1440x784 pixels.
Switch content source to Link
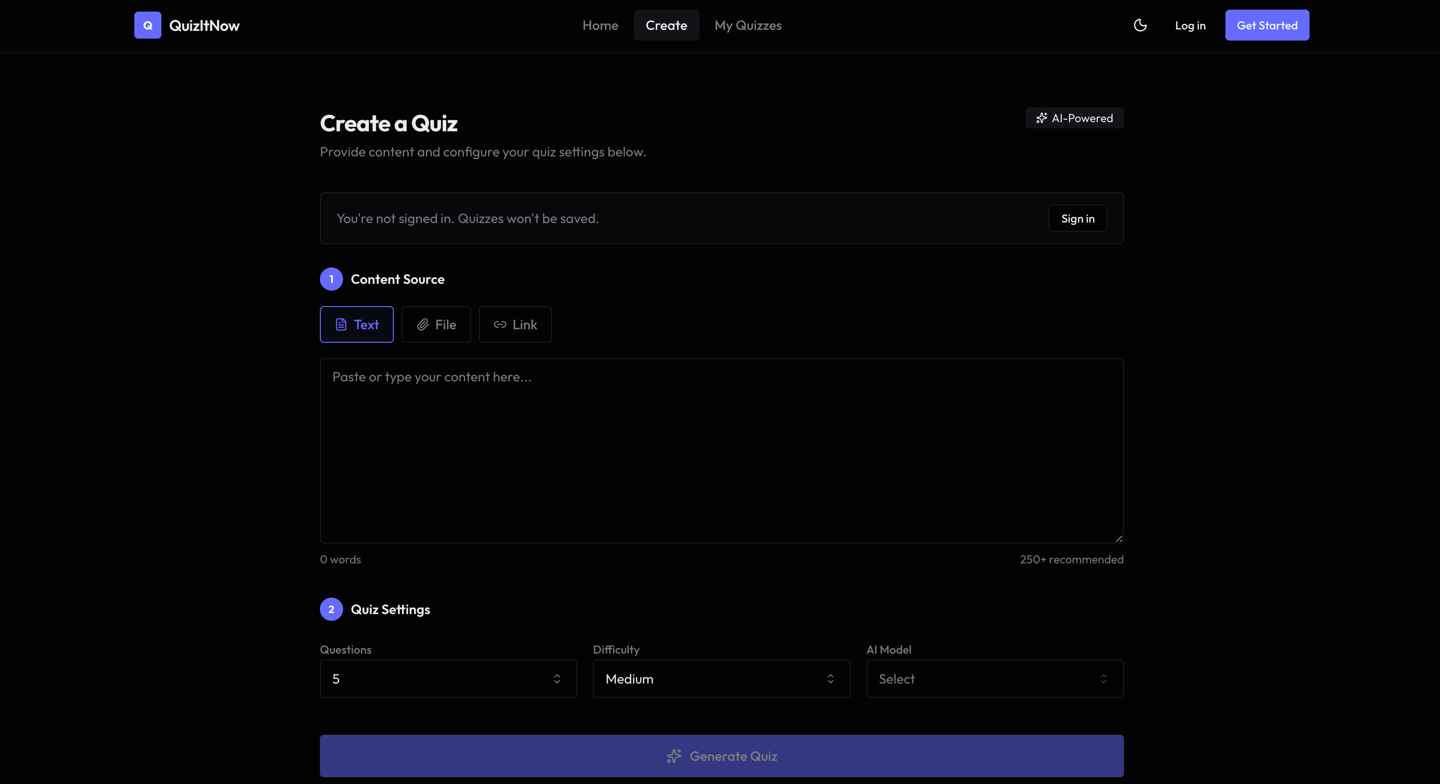[514, 324]
